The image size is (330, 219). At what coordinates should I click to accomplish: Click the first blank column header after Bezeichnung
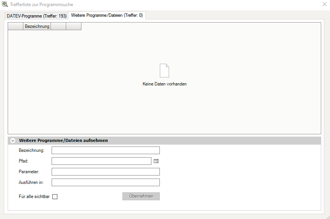point(58,26)
